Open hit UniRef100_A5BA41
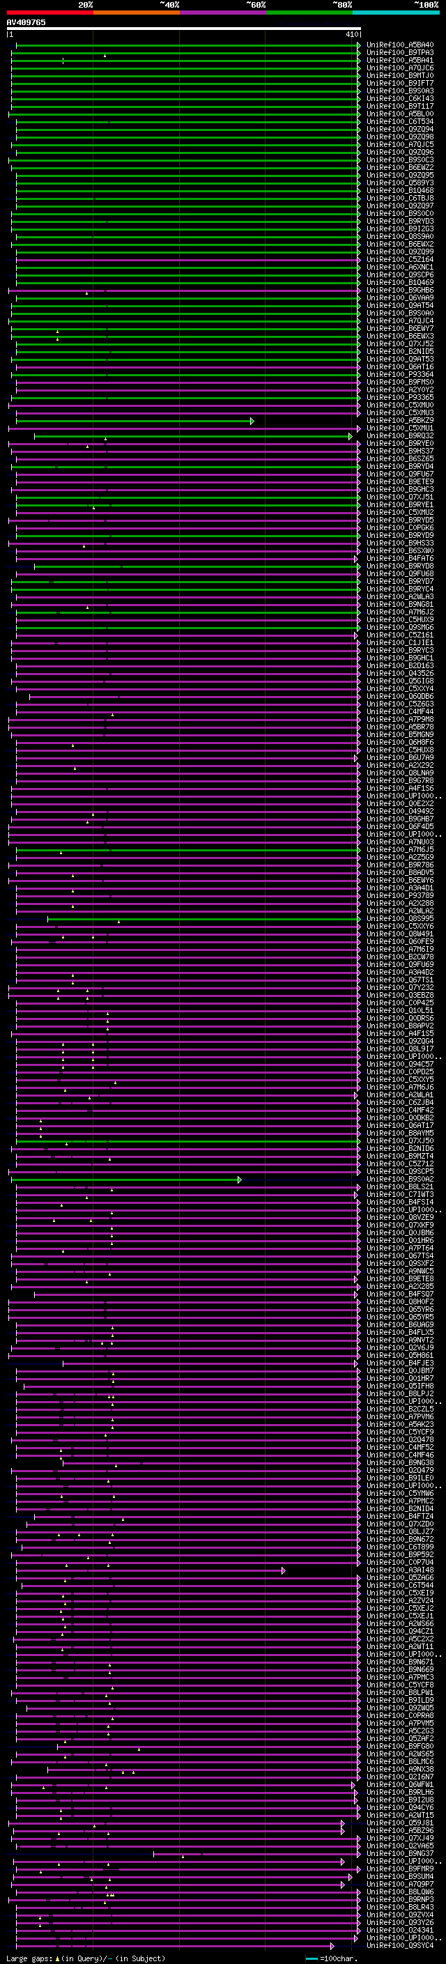446x1964 pixels. (x=400, y=60)
